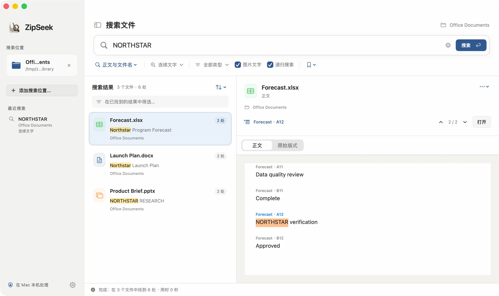The width and height of the screenshot is (499, 296).
Task: Open the 连续文字 match mode dropdown
Action: click(x=167, y=65)
